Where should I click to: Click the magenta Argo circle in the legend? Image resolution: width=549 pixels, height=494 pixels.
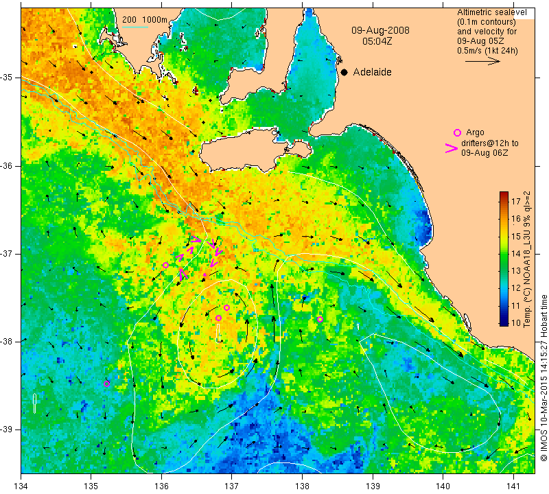tap(457, 132)
